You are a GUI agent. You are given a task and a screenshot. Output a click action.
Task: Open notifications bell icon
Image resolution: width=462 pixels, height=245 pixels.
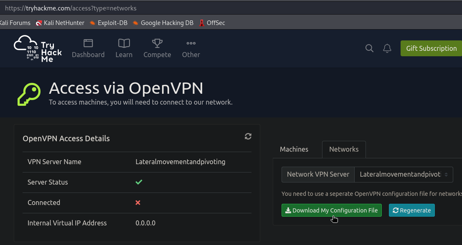(387, 48)
